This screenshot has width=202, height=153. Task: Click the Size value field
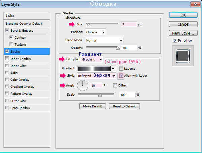click(129, 24)
